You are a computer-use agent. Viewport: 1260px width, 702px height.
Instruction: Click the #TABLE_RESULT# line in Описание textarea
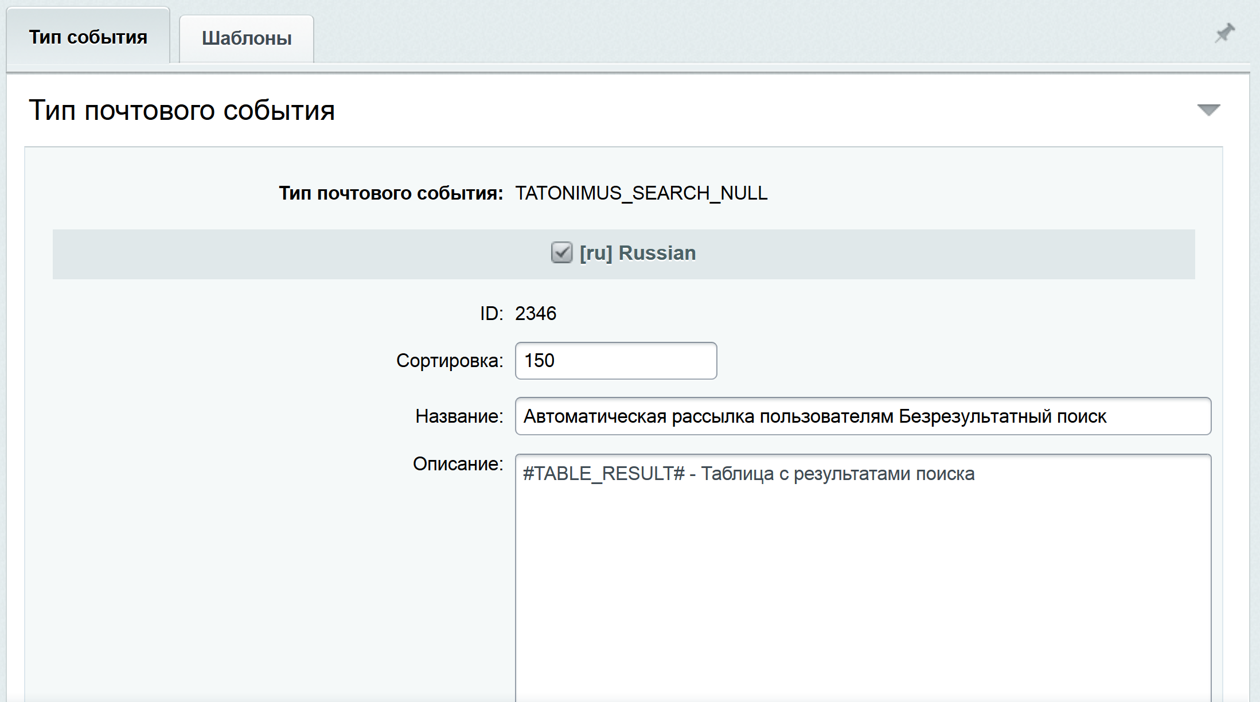[x=748, y=474]
